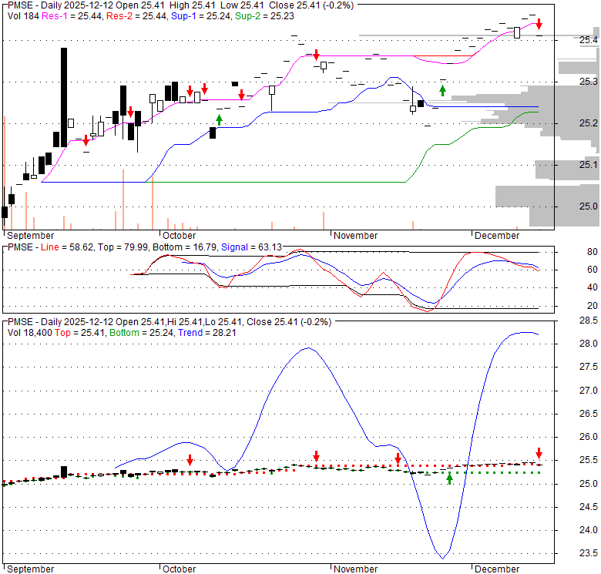The width and height of the screenshot is (601, 574).
Task: Click the early October red arrow in the bottom panel
Action: tap(190, 460)
